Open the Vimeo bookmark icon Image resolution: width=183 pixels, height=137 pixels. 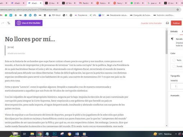11,15
